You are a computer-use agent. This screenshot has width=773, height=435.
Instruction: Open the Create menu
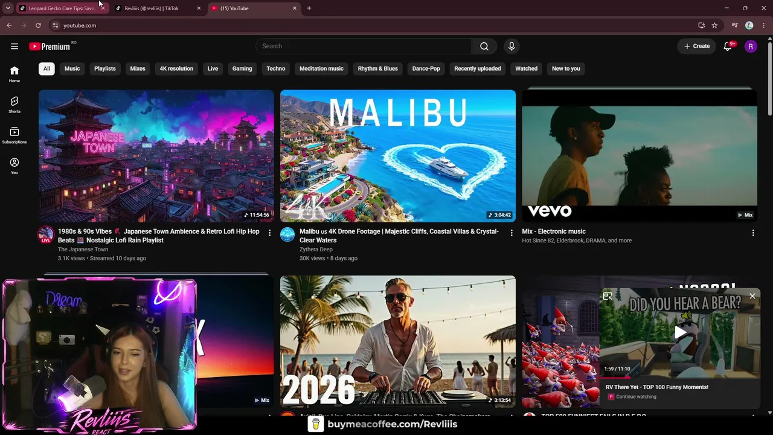(697, 46)
